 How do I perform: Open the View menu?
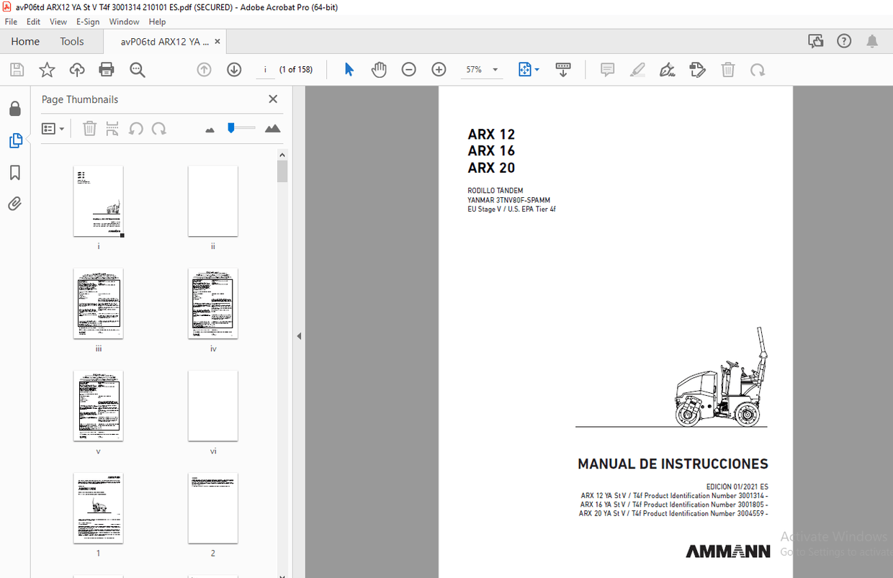coord(58,22)
